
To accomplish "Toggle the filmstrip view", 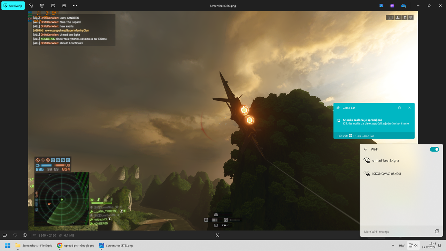I will pos(5,235).
